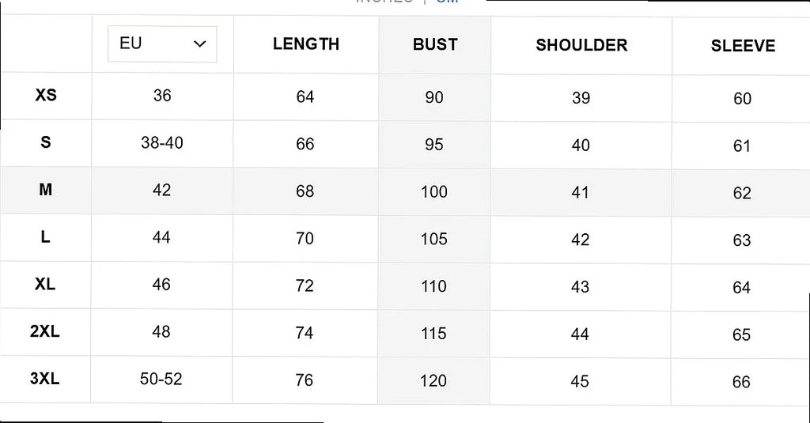Viewport: 810px width, 423px height.
Task: Select the 3XL size row label
Action: pos(45,379)
